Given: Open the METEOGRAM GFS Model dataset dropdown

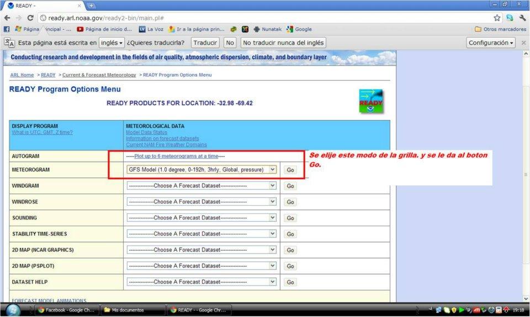Looking at the screenshot, I should [x=202, y=170].
